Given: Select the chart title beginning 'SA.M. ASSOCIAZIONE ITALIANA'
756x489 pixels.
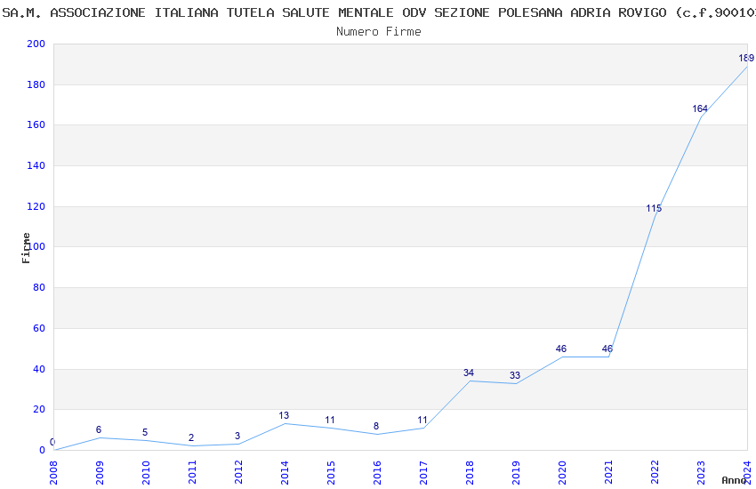Looking at the screenshot, I should (x=378, y=12).
